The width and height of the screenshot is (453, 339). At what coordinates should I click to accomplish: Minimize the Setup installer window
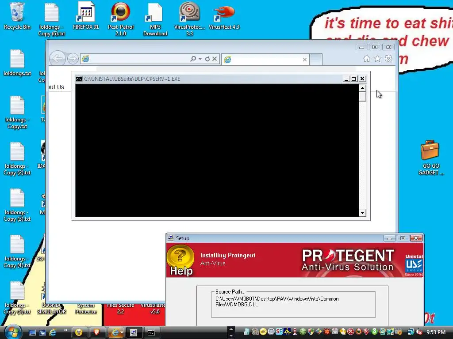(389, 238)
